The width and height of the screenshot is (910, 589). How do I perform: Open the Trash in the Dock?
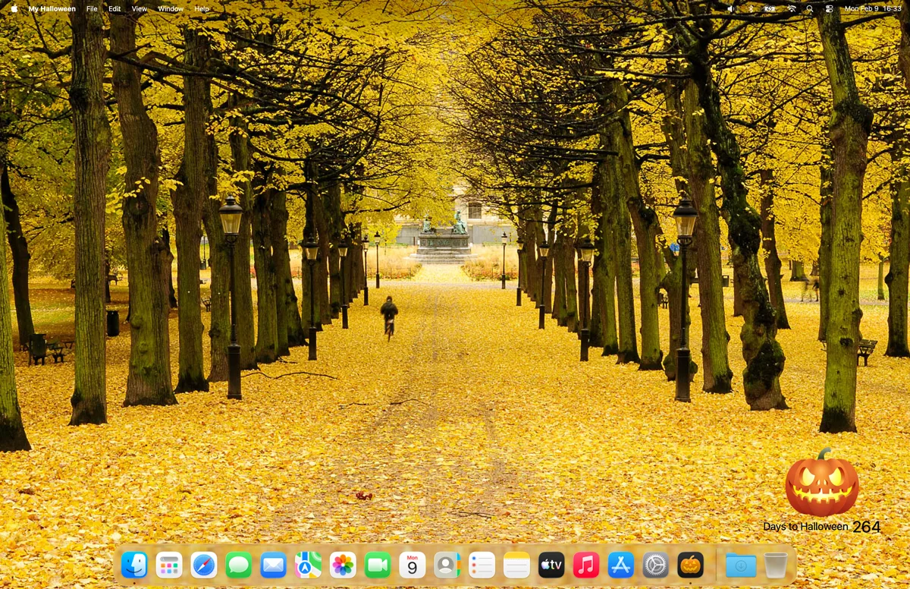pos(776,565)
